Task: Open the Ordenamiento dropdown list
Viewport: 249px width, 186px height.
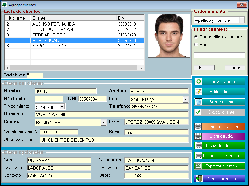Action: tap(242, 20)
